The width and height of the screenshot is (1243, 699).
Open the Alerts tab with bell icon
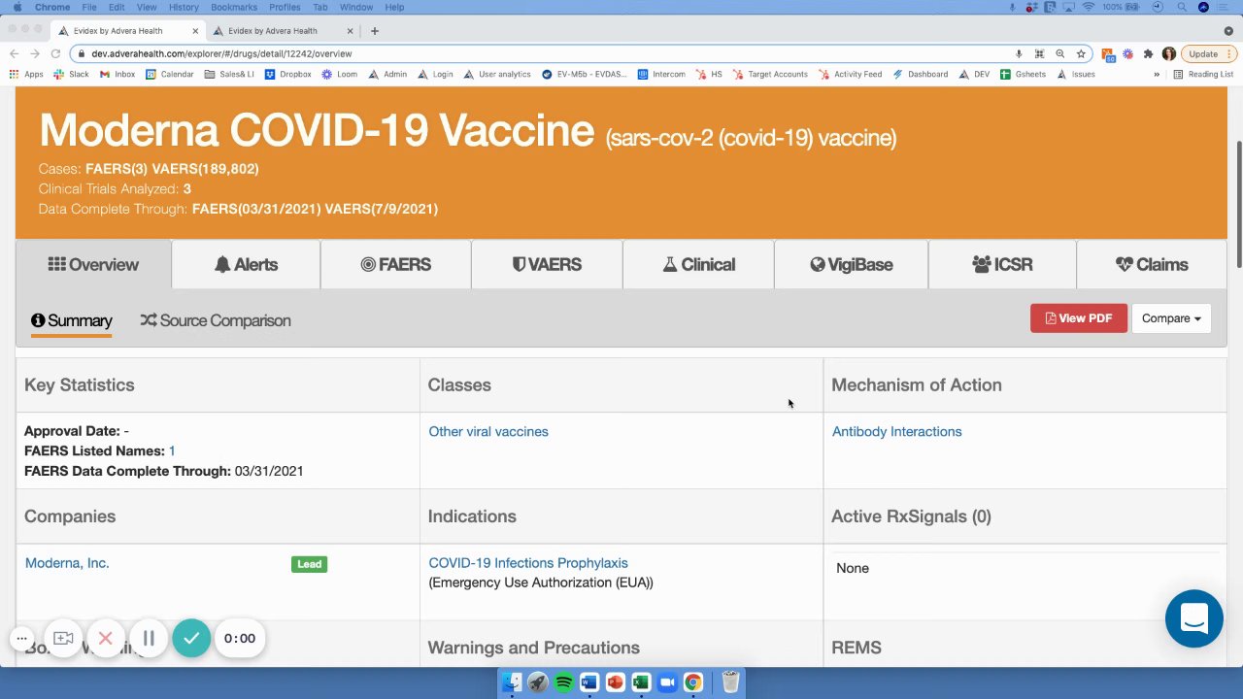click(246, 264)
